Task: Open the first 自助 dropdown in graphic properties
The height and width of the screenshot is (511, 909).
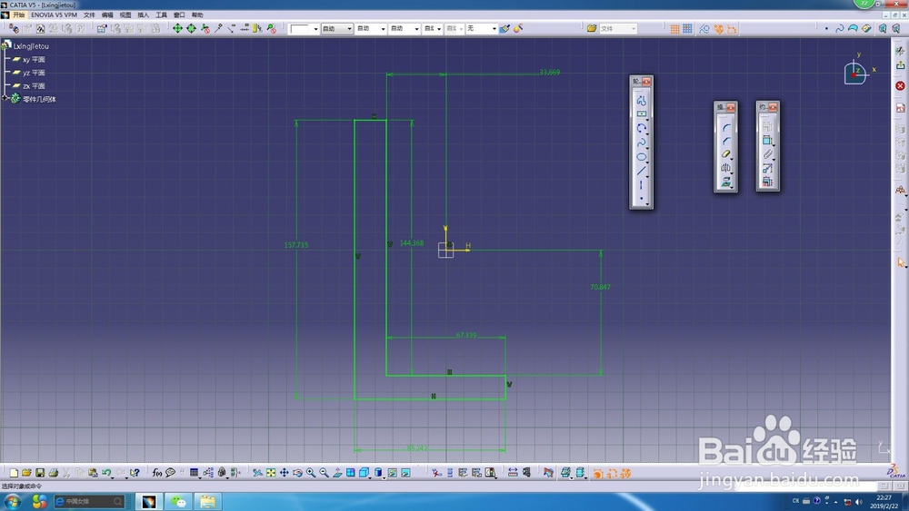Action: click(x=337, y=28)
